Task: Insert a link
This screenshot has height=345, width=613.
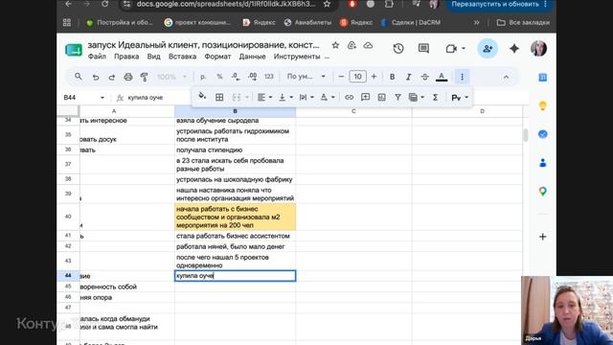Action: click(349, 98)
